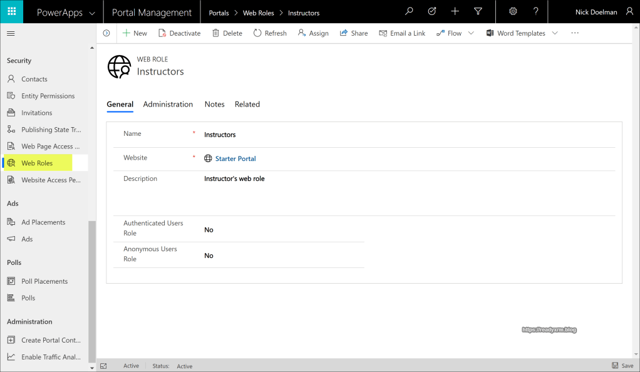Set Authenticated Users Role to Yes

(x=209, y=229)
